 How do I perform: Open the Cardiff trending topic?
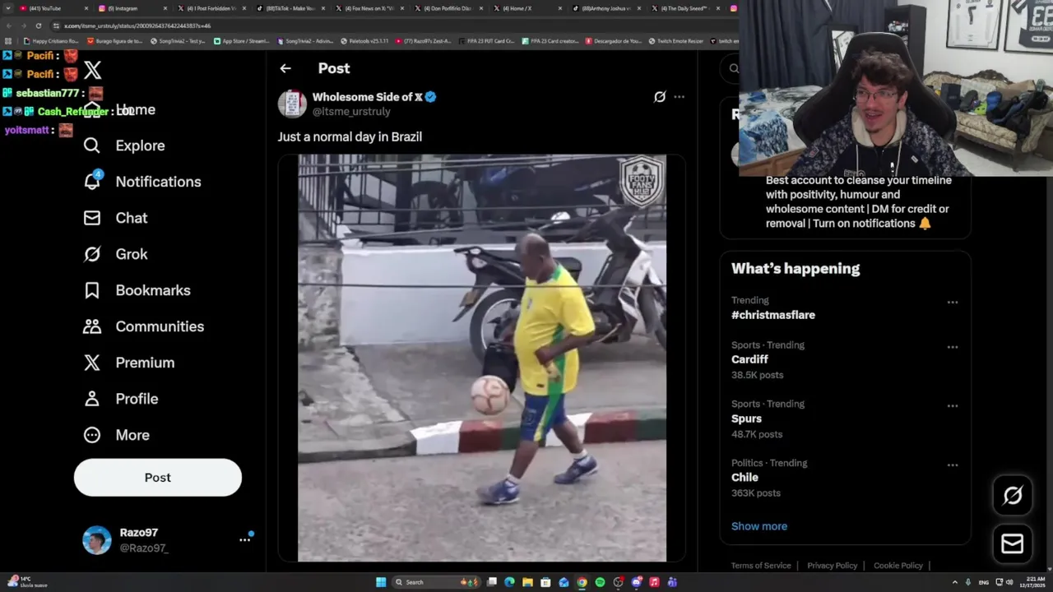point(749,359)
